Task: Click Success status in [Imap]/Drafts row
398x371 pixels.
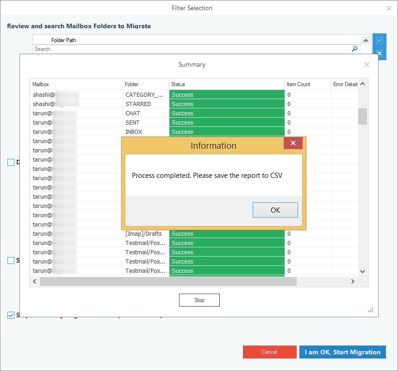Action: pos(227,234)
